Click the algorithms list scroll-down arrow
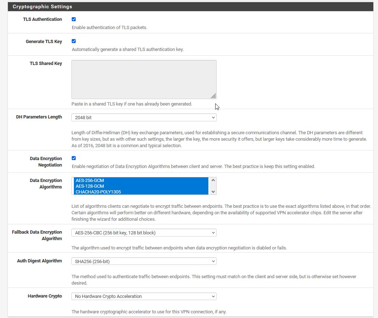The height and width of the screenshot is (318, 378). pyautogui.click(x=213, y=192)
